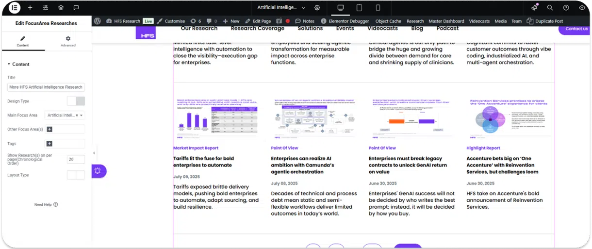
Task: Open Events in site navigation
Action: pyautogui.click(x=345, y=29)
